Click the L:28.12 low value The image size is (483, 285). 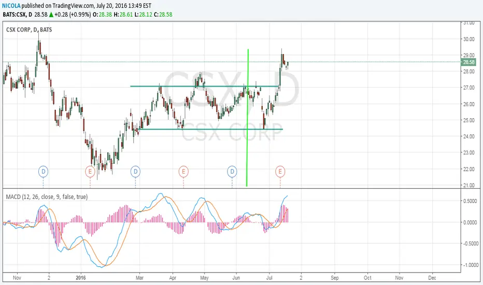pos(143,15)
